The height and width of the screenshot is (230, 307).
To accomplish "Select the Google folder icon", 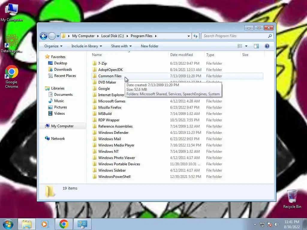I will point(94,89).
